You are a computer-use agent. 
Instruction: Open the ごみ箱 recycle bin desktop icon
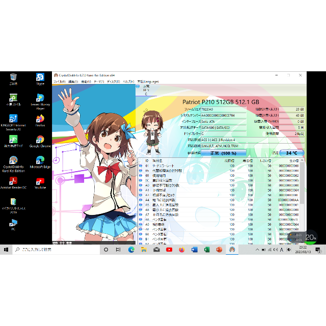(x=13, y=79)
